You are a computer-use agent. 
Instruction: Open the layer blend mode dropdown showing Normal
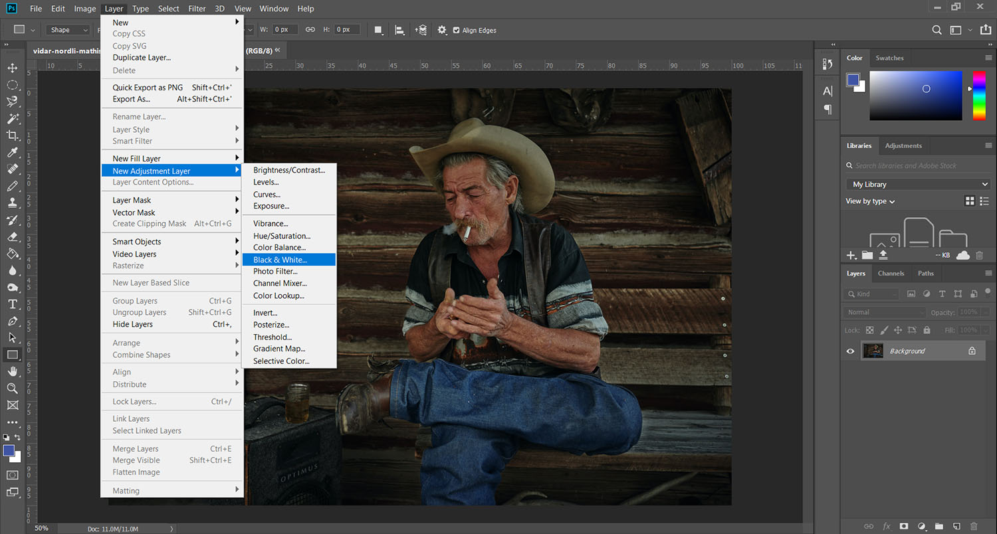884,311
